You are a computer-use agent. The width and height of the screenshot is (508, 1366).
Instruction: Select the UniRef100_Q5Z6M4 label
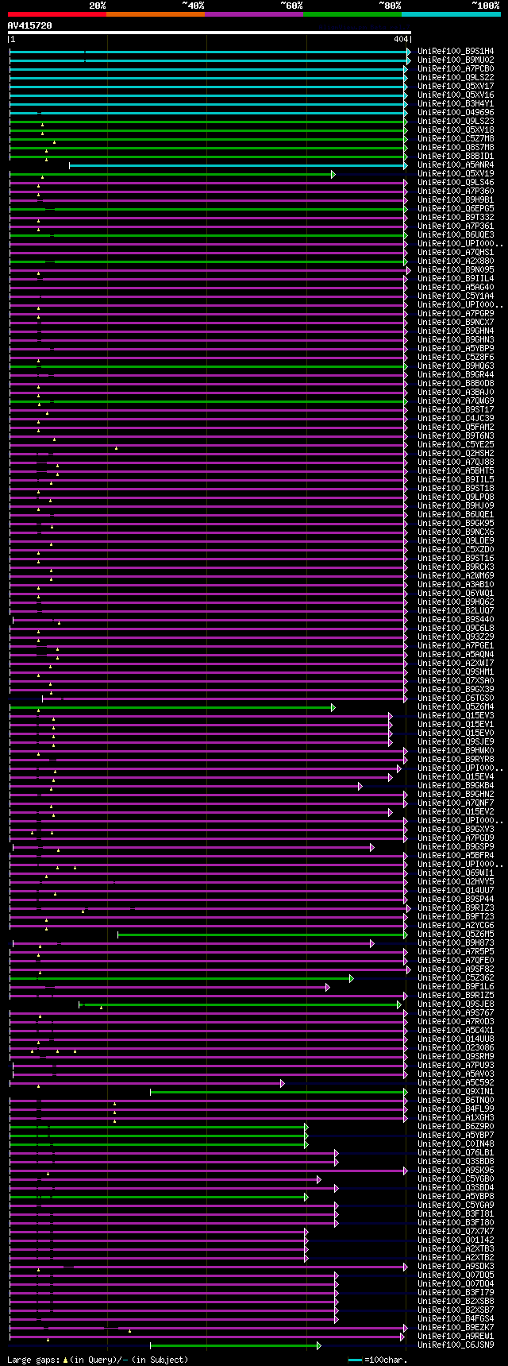[456, 706]
